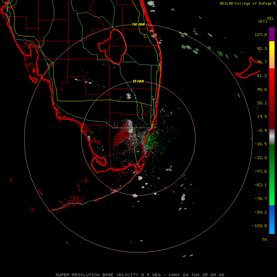Click the [KT] units label

tap(263, 21)
